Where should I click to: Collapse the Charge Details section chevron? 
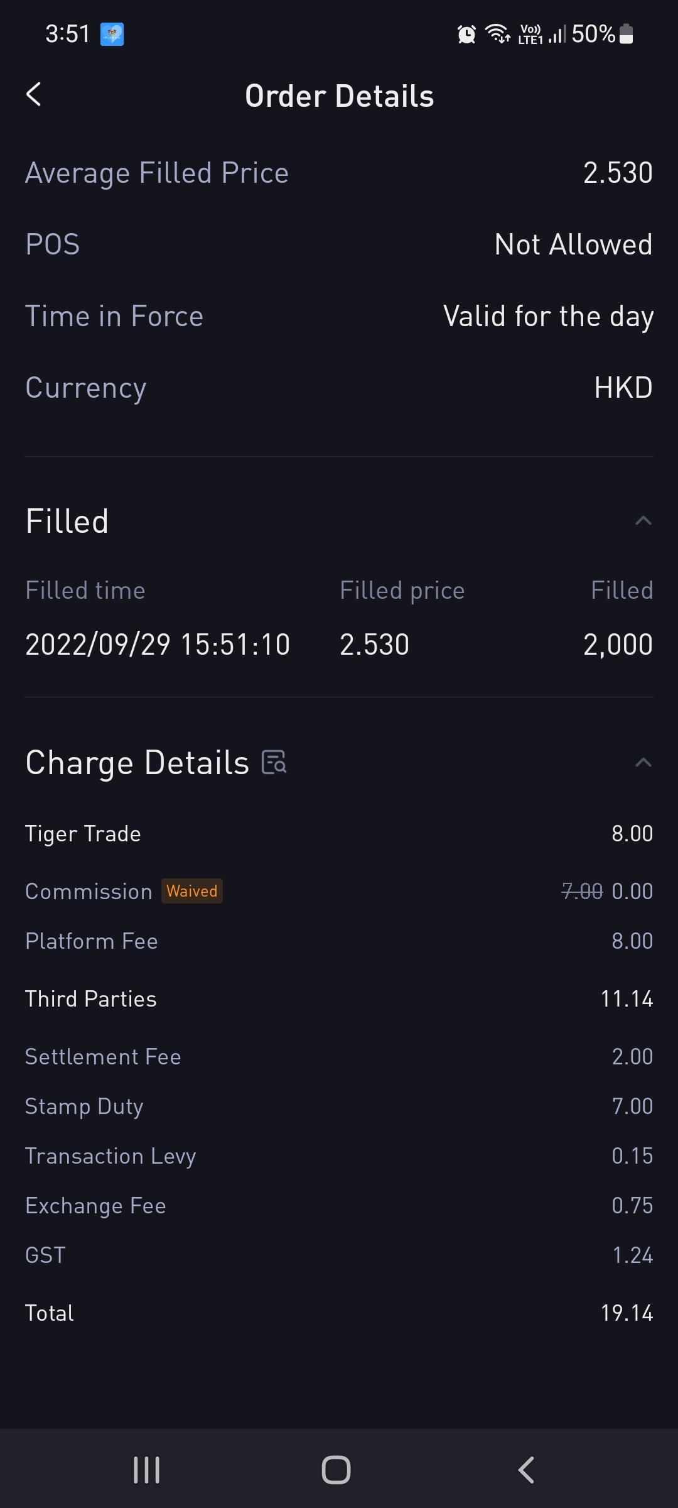point(643,763)
